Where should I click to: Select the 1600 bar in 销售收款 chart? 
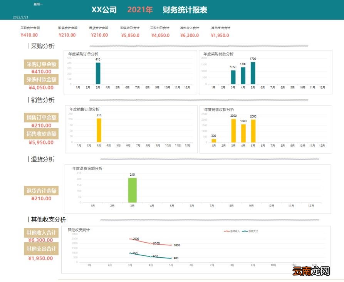243,133
